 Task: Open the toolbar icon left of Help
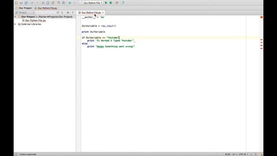(117, 3)
